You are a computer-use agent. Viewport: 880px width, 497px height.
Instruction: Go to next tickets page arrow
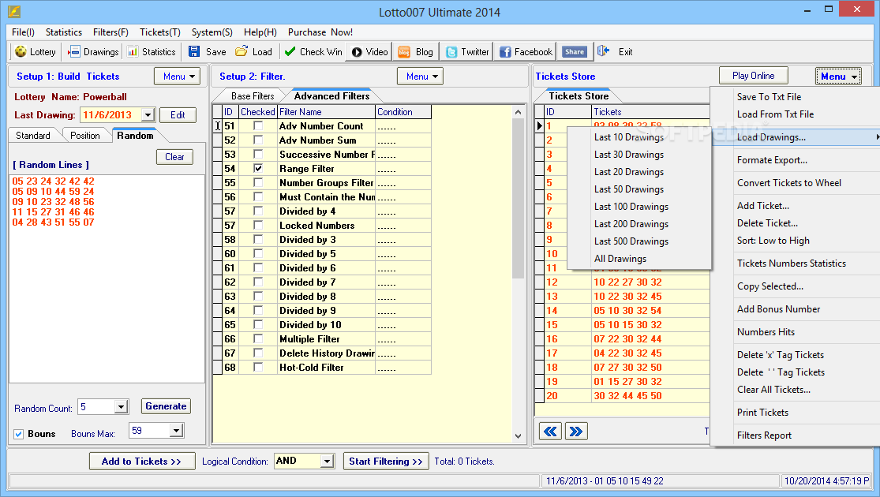[576, 432]
